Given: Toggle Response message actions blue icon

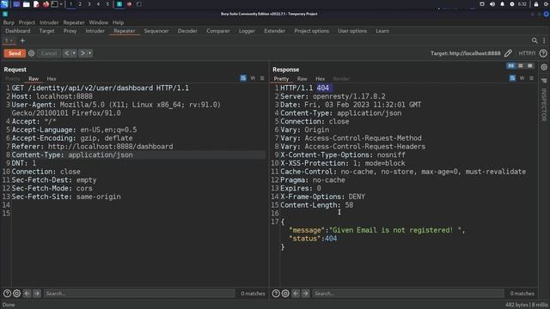Looking at the screenshot, I should (x=512, y=78).
